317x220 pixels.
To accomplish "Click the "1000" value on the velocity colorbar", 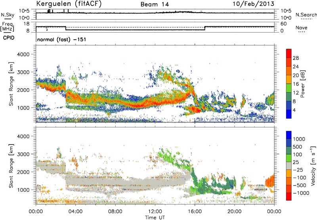I will (299, 139).
